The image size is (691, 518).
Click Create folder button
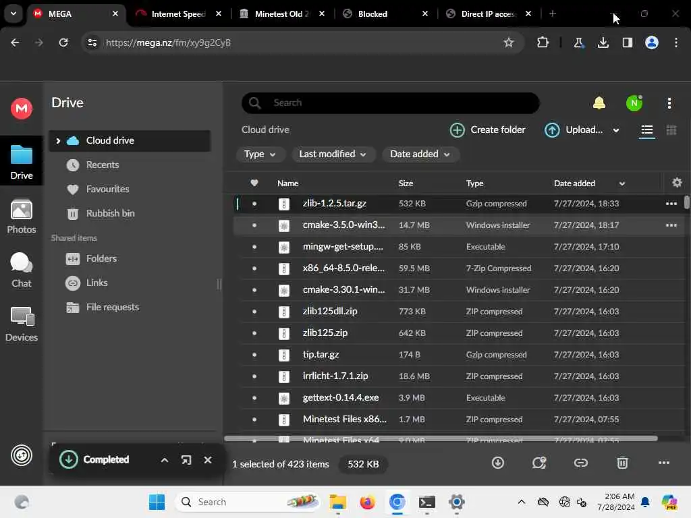(x=487, y=130)
